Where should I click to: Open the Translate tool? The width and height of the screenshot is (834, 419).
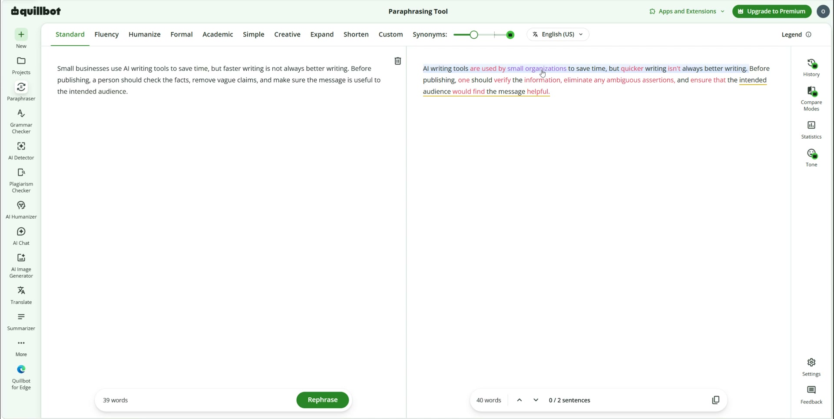coord(21,295)
